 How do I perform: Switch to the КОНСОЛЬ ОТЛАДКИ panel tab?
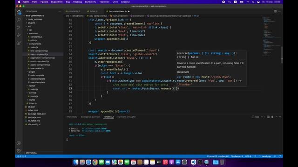point(126,117)
